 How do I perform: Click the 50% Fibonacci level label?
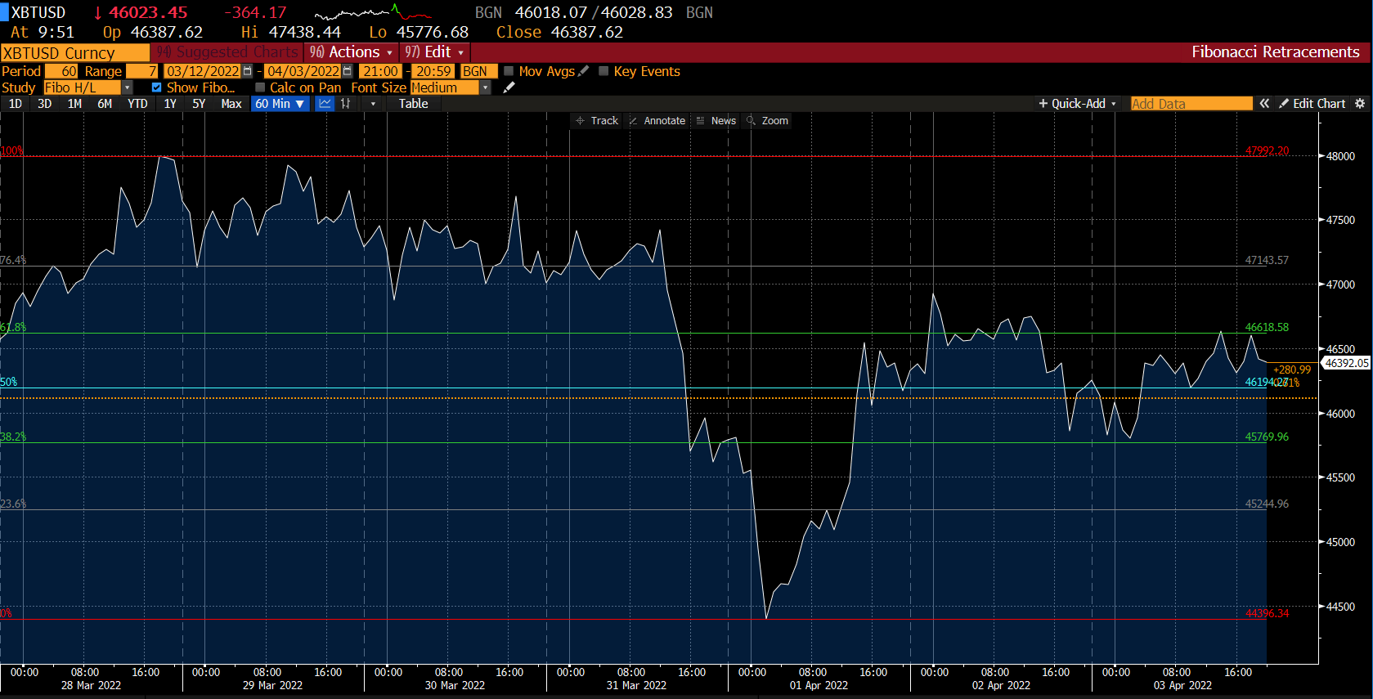point(9,382)
